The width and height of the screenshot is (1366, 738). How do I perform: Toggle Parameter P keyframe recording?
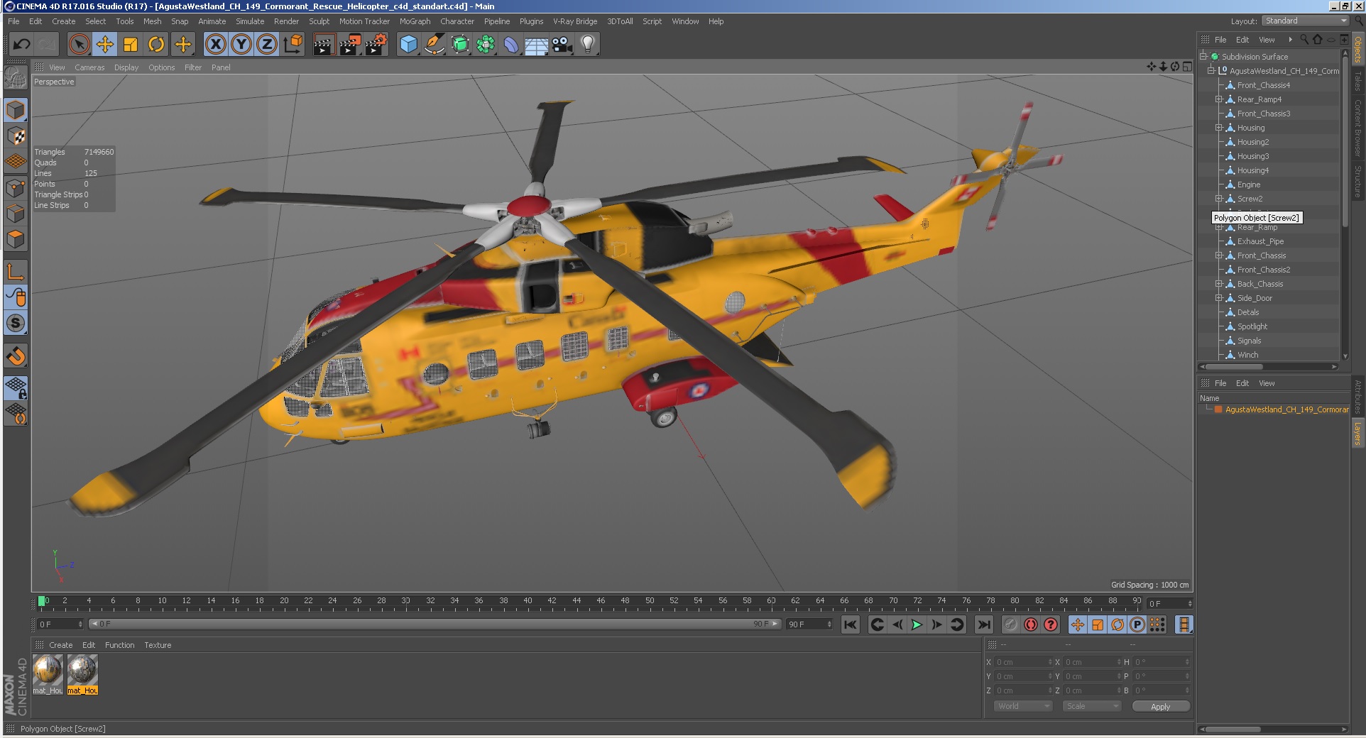point(1137,624)
